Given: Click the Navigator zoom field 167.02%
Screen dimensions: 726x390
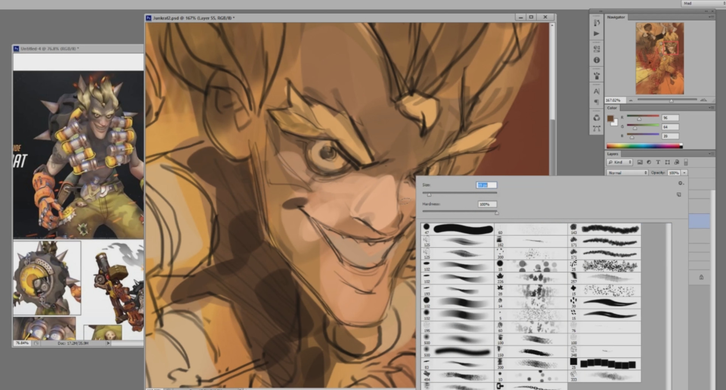Looking at the screenshot, I should point(615,100).
